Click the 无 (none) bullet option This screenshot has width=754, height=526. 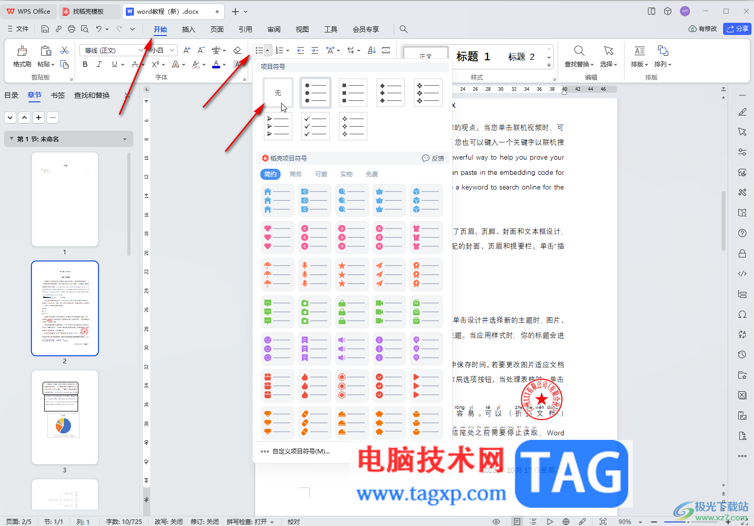278,93
